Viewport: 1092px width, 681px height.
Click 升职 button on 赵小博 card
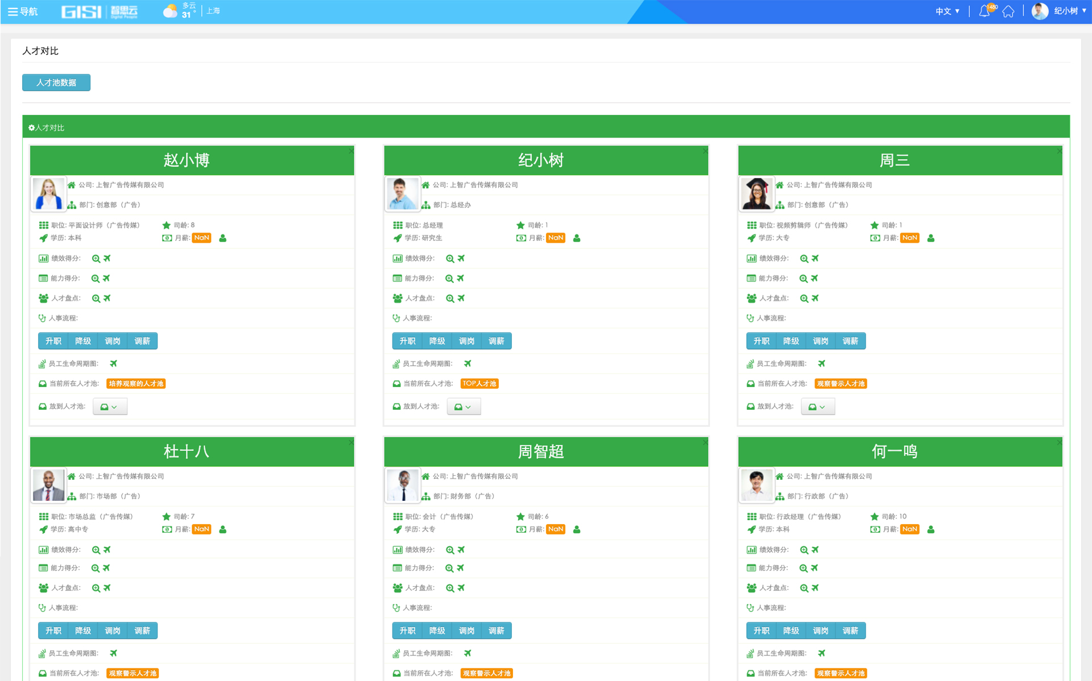pos(53,341)
